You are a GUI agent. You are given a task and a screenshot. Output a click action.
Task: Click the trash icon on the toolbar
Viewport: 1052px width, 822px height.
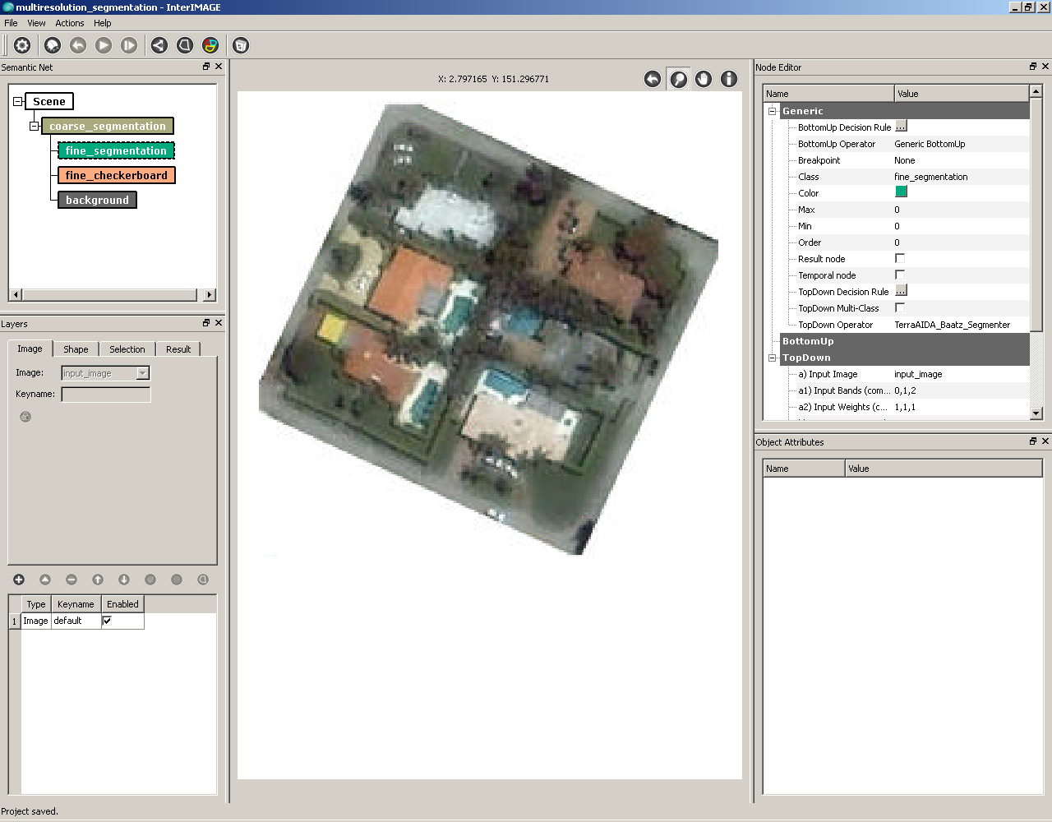coord(240,45)
